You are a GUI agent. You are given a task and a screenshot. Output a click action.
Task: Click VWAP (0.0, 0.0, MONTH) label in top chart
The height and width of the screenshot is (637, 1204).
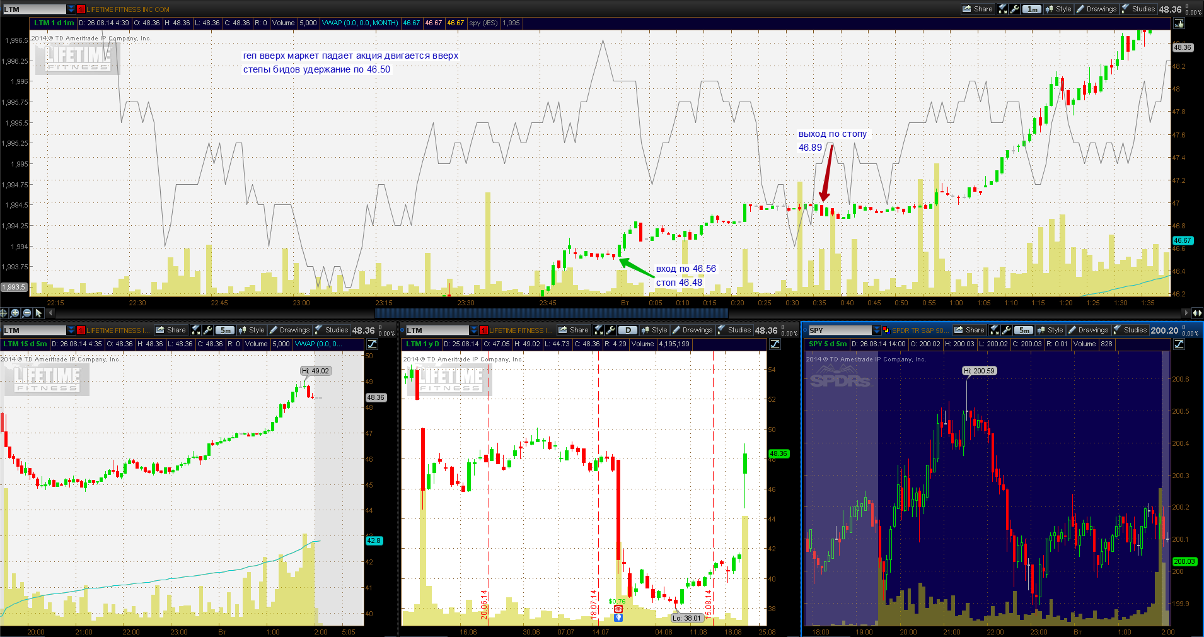coord(360,23)
